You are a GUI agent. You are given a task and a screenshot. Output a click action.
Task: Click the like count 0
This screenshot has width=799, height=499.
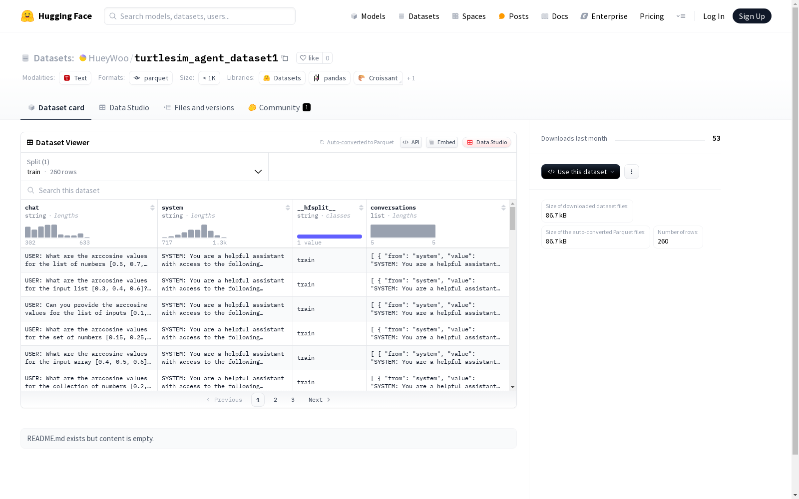(x=328, y=58)
